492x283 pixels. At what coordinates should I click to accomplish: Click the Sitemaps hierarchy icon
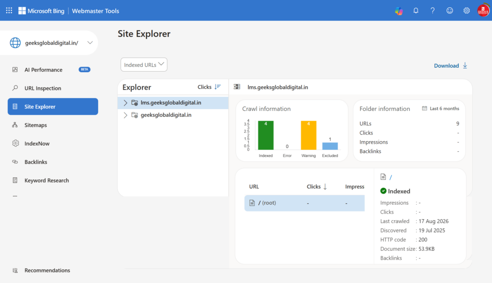[15, 125]
